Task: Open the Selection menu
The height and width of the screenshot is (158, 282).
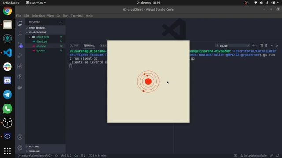Action: coord(38,16)
